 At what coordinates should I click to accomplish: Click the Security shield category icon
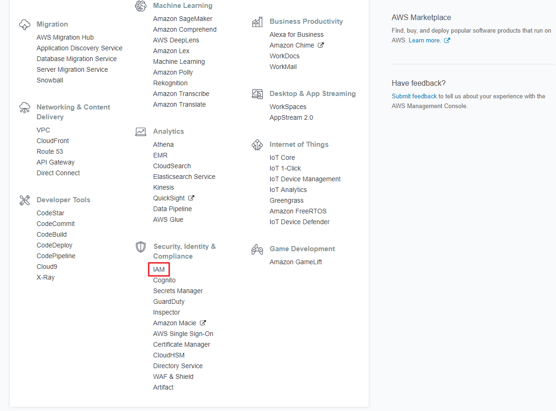(x=141, y=247)
